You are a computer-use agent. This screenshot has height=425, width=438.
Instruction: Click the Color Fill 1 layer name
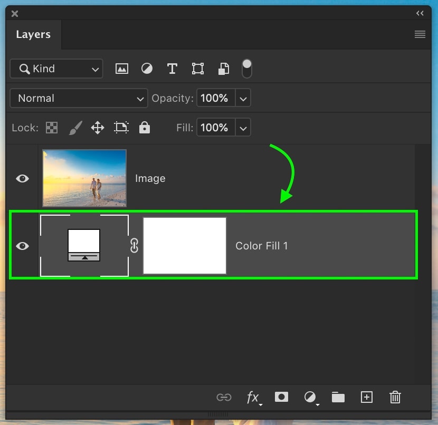click(x=261, y=246)
